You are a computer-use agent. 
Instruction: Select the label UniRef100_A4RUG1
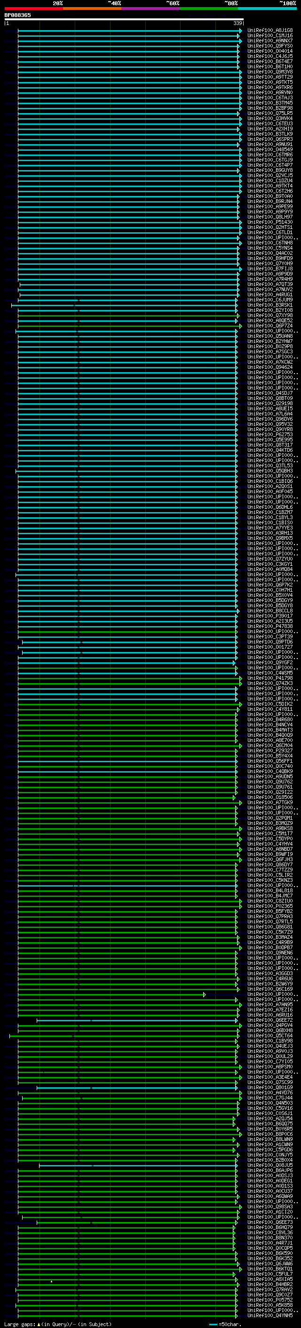coord(270,295)
